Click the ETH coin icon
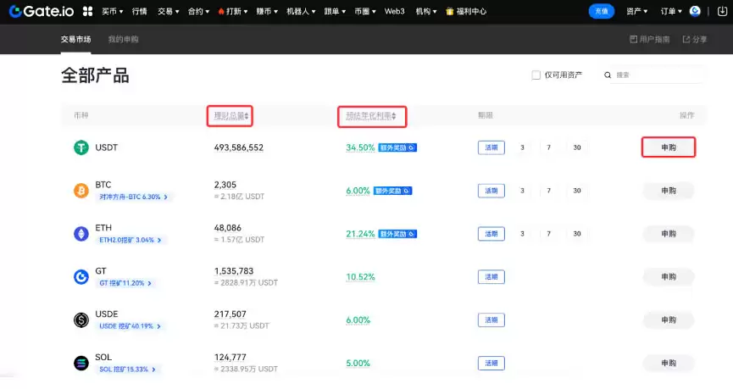Screen dimensions: 733x389 pos(81,234)
